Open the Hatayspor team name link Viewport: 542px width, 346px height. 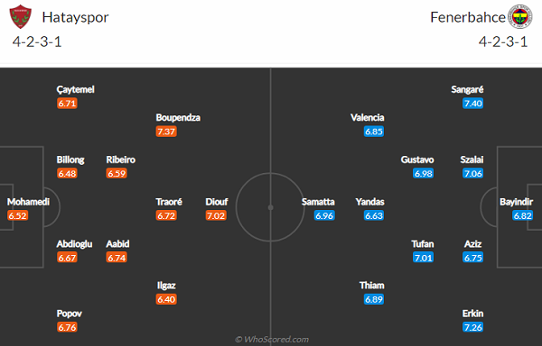point(75,17)
